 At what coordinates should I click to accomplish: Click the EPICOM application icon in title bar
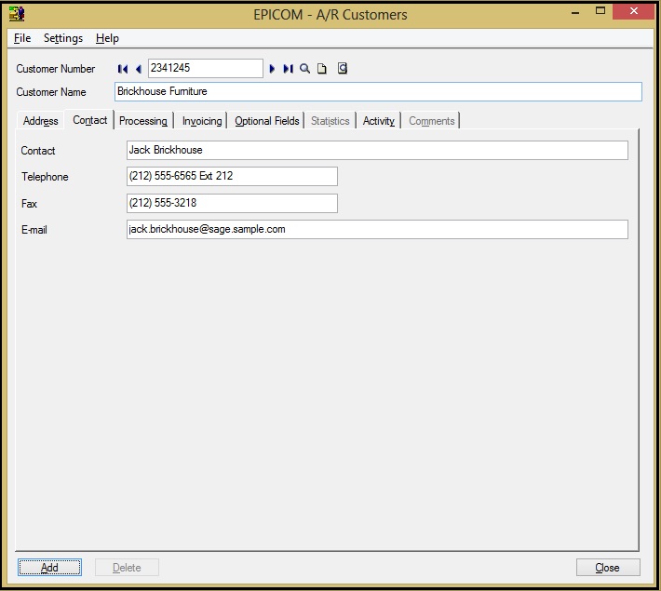pos(17,14)
